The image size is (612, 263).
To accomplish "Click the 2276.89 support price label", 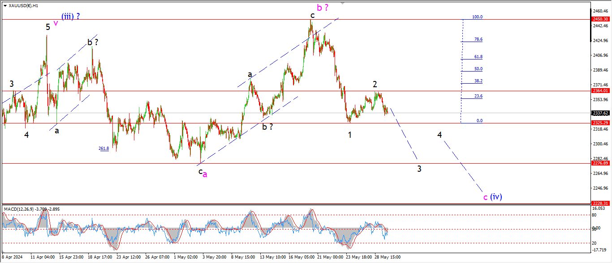I will [600, 163].
